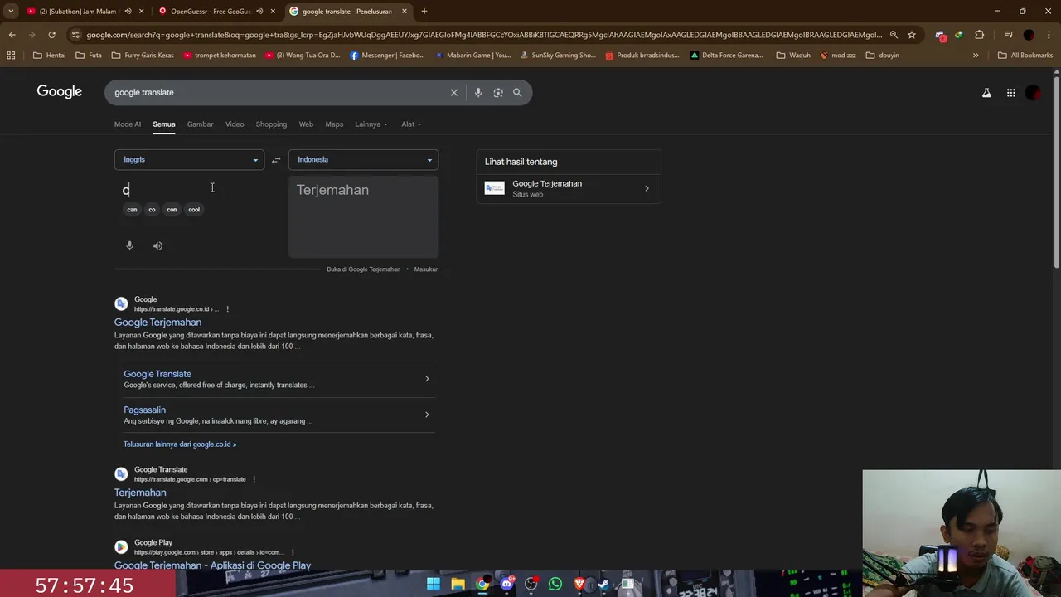1061x597 pixels.
Task: Swap translation languages icon
Action: point(276,160)
